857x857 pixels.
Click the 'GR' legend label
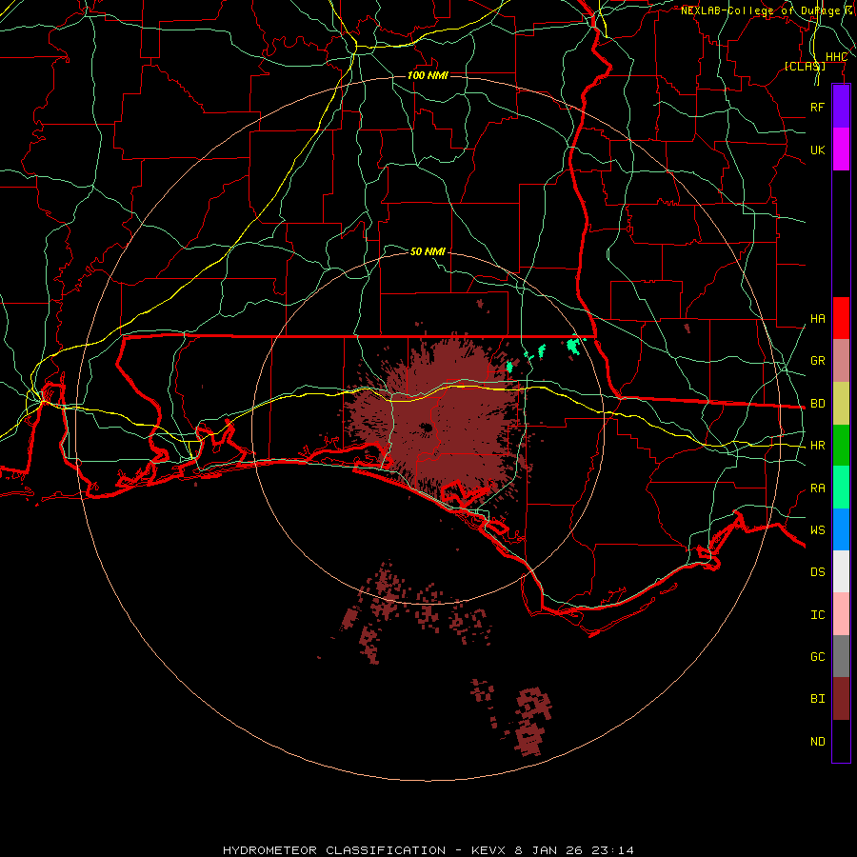click(817, 361)
